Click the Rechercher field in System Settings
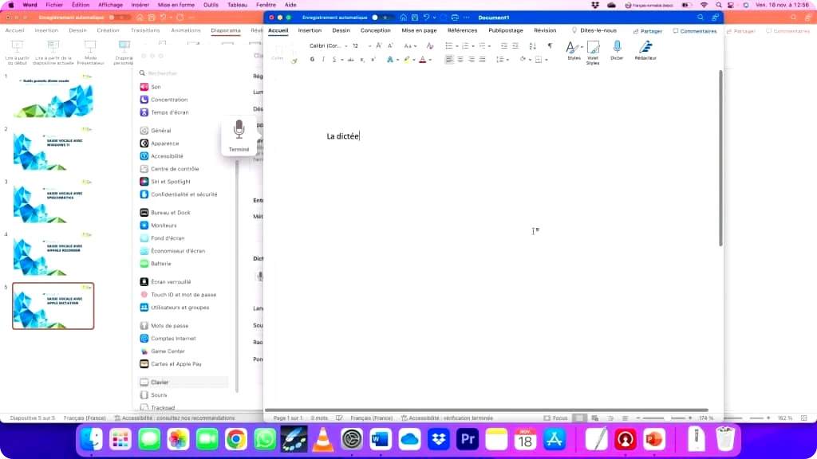 click(x=184, y=73)
